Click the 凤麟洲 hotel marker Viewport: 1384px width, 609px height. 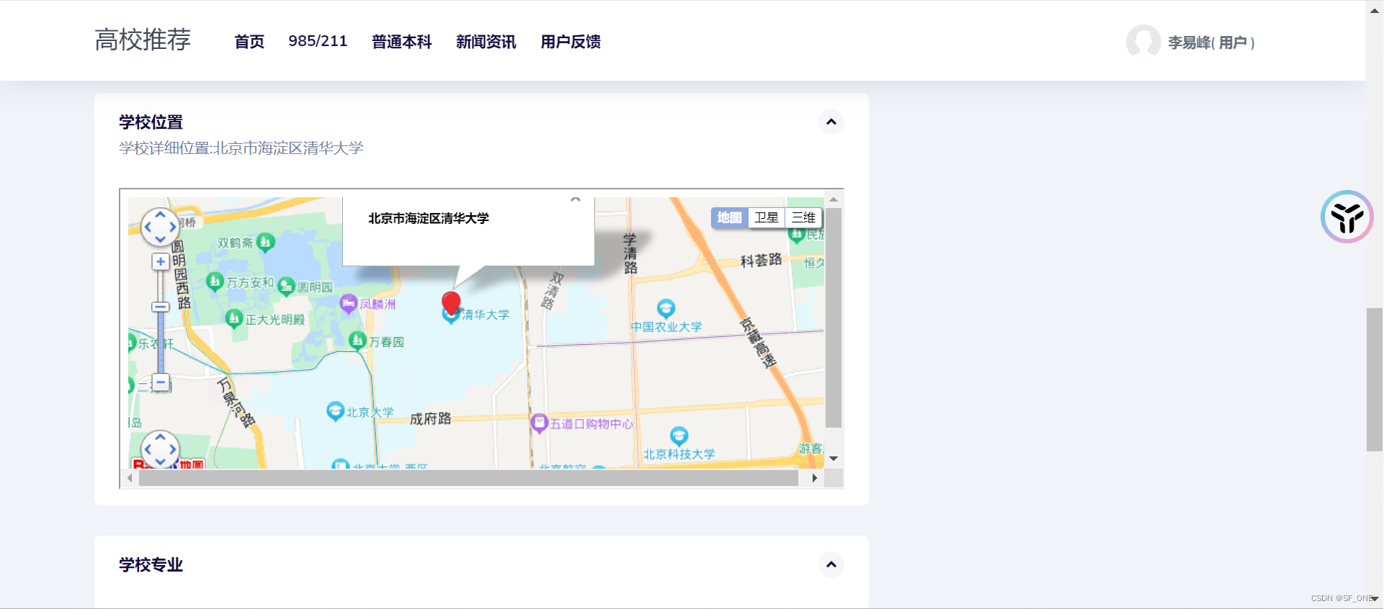tap(349, 304)
